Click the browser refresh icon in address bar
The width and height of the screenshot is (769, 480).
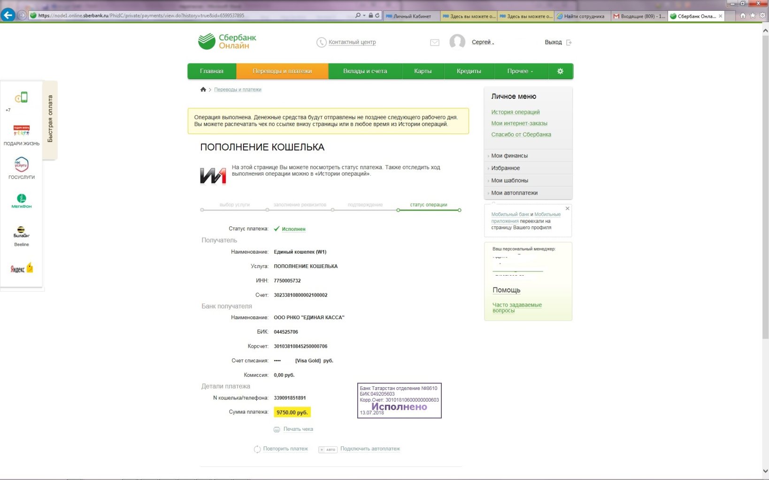tap(377, 15)
